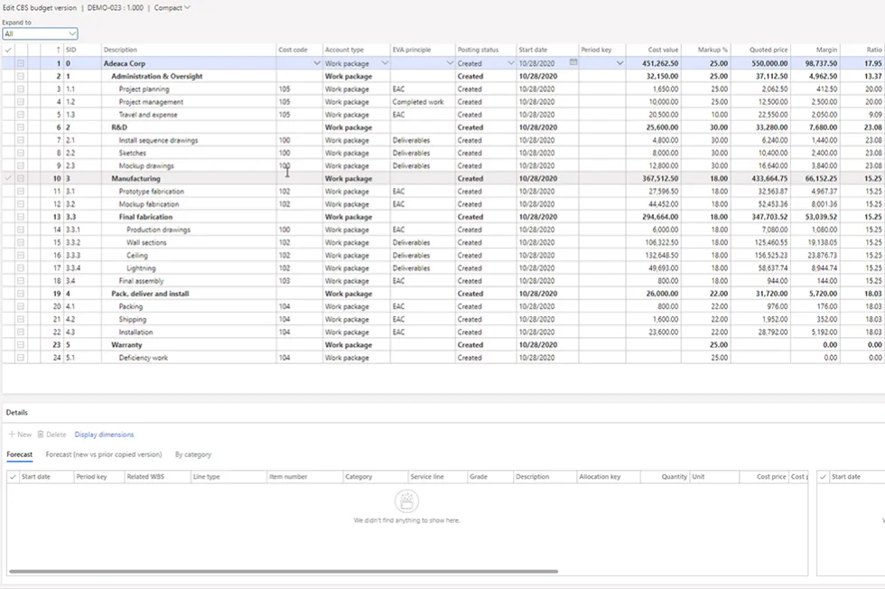
Task: Click the Item number column header in Forecast
Action: [288, 477]
